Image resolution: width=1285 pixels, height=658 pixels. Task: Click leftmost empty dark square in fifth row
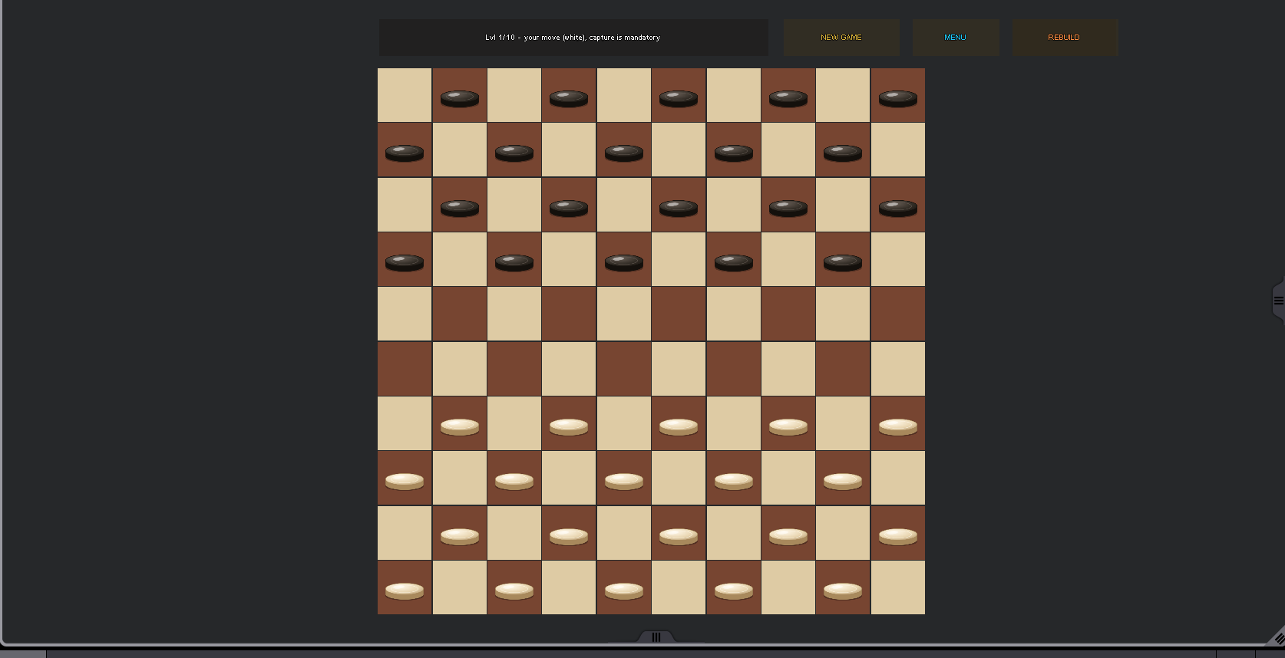pyautogui.click(x=460, y=314)
